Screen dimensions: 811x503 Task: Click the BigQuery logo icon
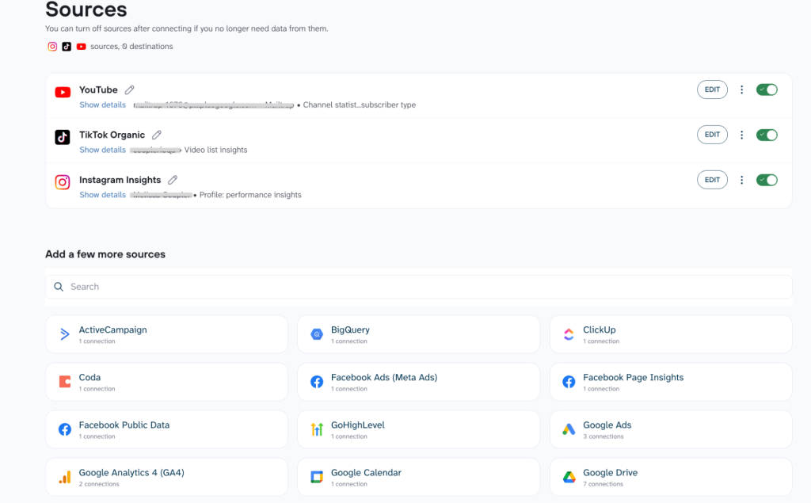click(x=317, y=334)
